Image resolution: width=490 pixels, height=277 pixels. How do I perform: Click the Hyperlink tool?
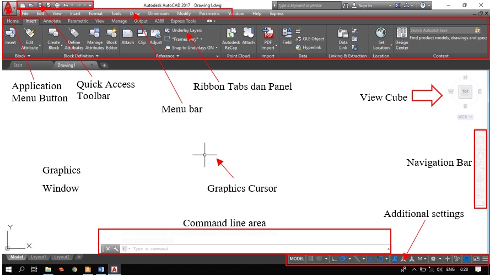[309, 47]
